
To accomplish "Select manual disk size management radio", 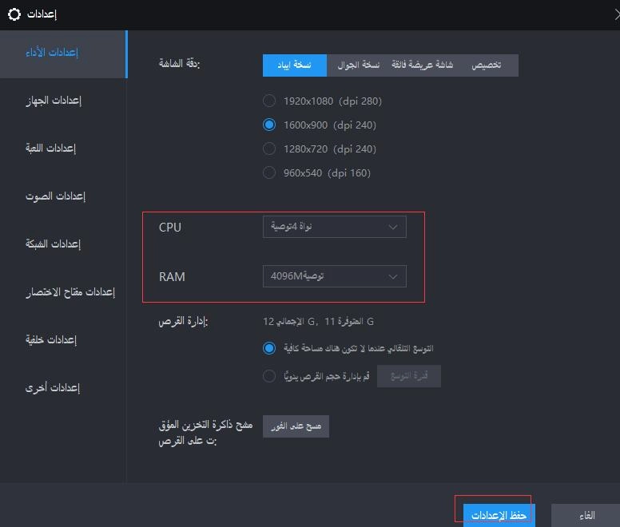I will point(269,376).
